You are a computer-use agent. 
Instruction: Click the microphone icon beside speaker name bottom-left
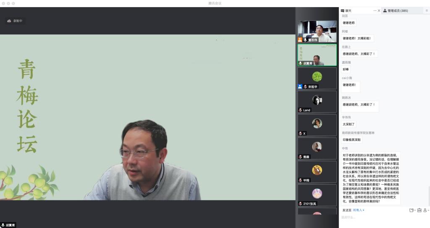pos(3,225)
